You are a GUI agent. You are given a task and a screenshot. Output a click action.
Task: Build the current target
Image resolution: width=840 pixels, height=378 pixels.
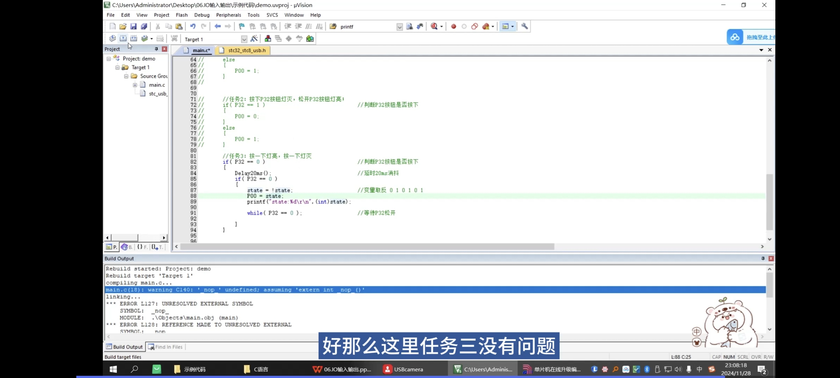point(123,38)
